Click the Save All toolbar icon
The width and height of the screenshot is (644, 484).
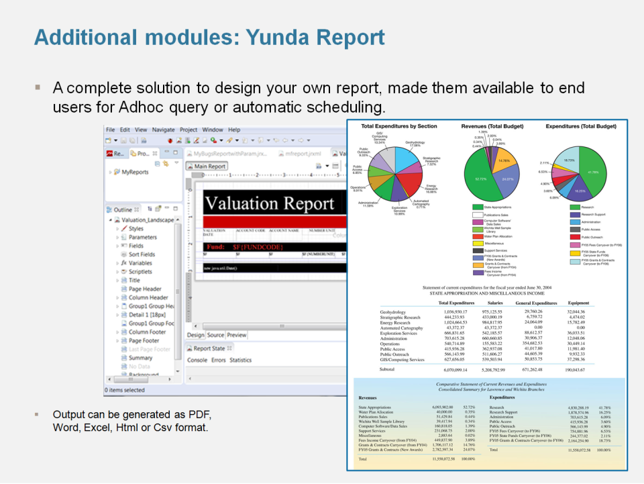(x=132, y=140)
